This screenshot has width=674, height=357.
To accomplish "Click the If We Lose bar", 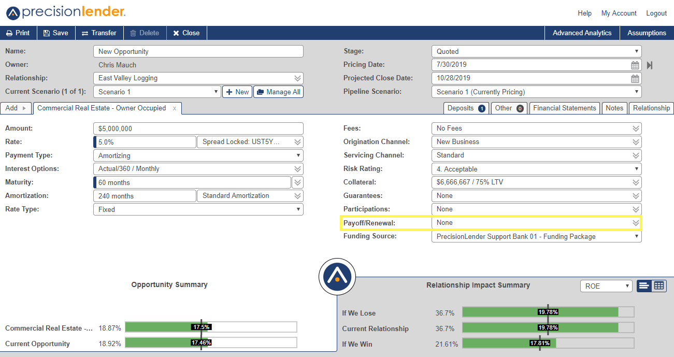I will [548, 312].
